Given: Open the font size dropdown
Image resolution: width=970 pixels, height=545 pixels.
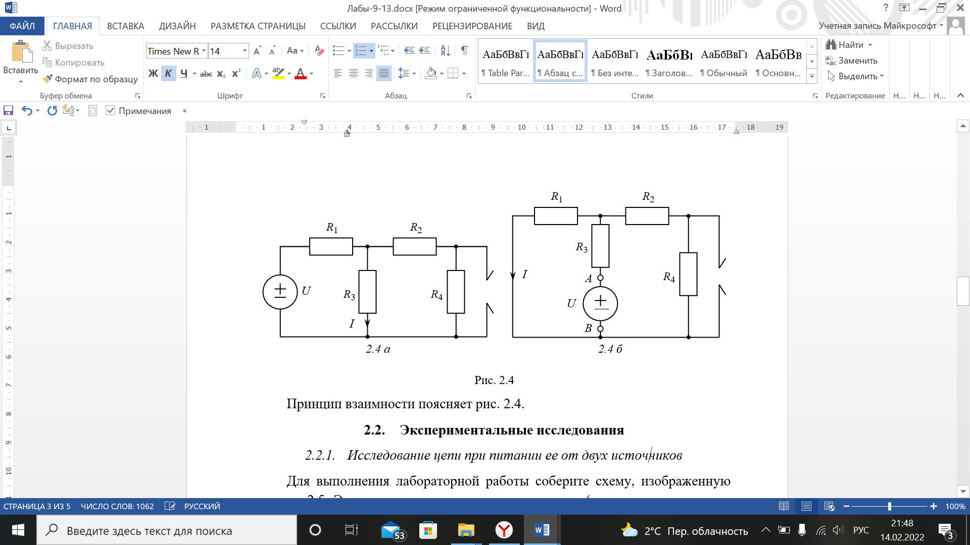Looking at the screenshot, I should [x=245, y=51].
